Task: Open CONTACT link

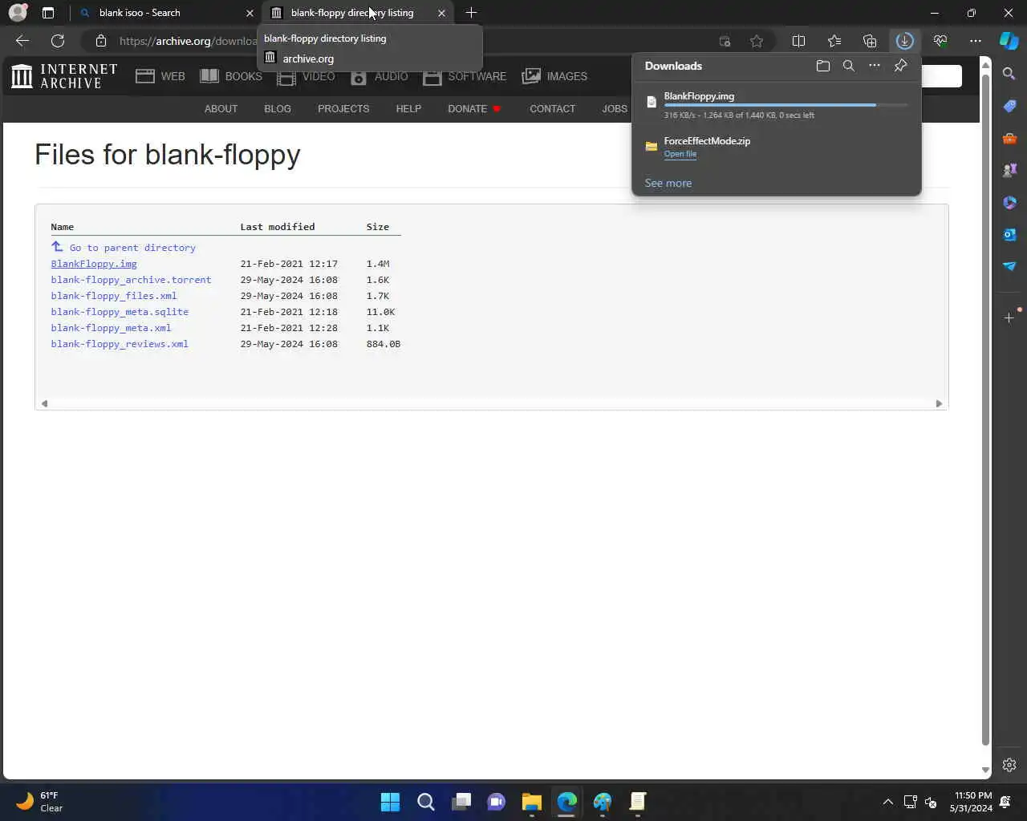Action: point(552,108)
